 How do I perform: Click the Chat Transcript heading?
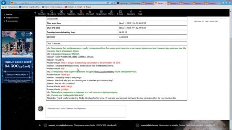coord(54,43)
